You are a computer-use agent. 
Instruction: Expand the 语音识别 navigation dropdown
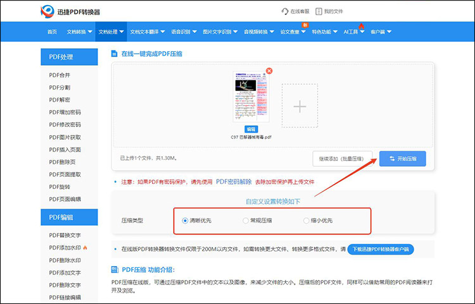[183, 32]
